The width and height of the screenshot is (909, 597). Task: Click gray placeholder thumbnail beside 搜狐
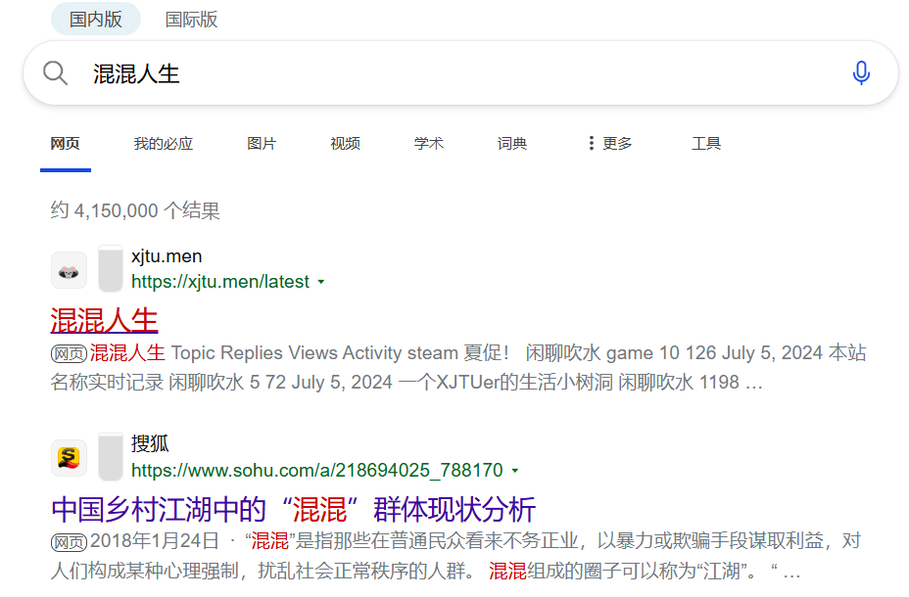pos(110,457)
